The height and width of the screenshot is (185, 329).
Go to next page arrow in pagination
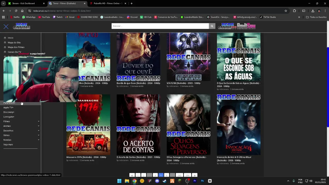click(195, 175)
